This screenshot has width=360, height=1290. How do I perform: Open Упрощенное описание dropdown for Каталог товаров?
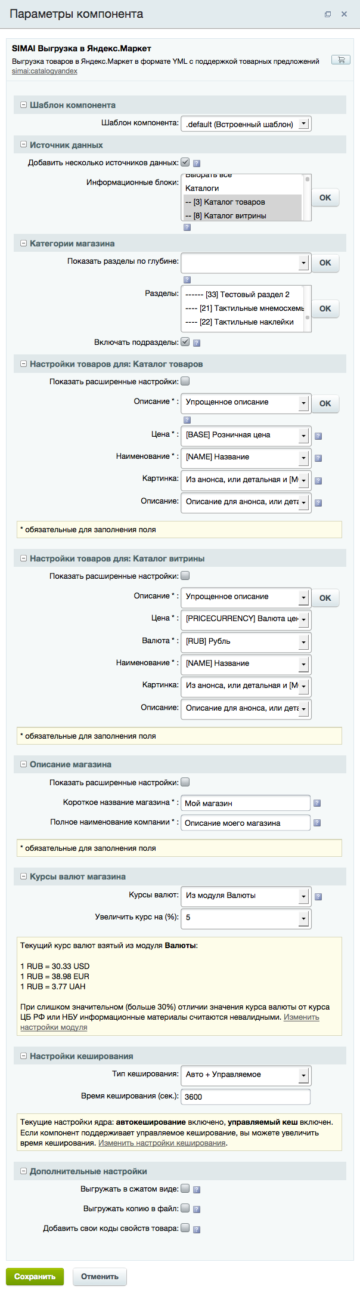[246, 403]
